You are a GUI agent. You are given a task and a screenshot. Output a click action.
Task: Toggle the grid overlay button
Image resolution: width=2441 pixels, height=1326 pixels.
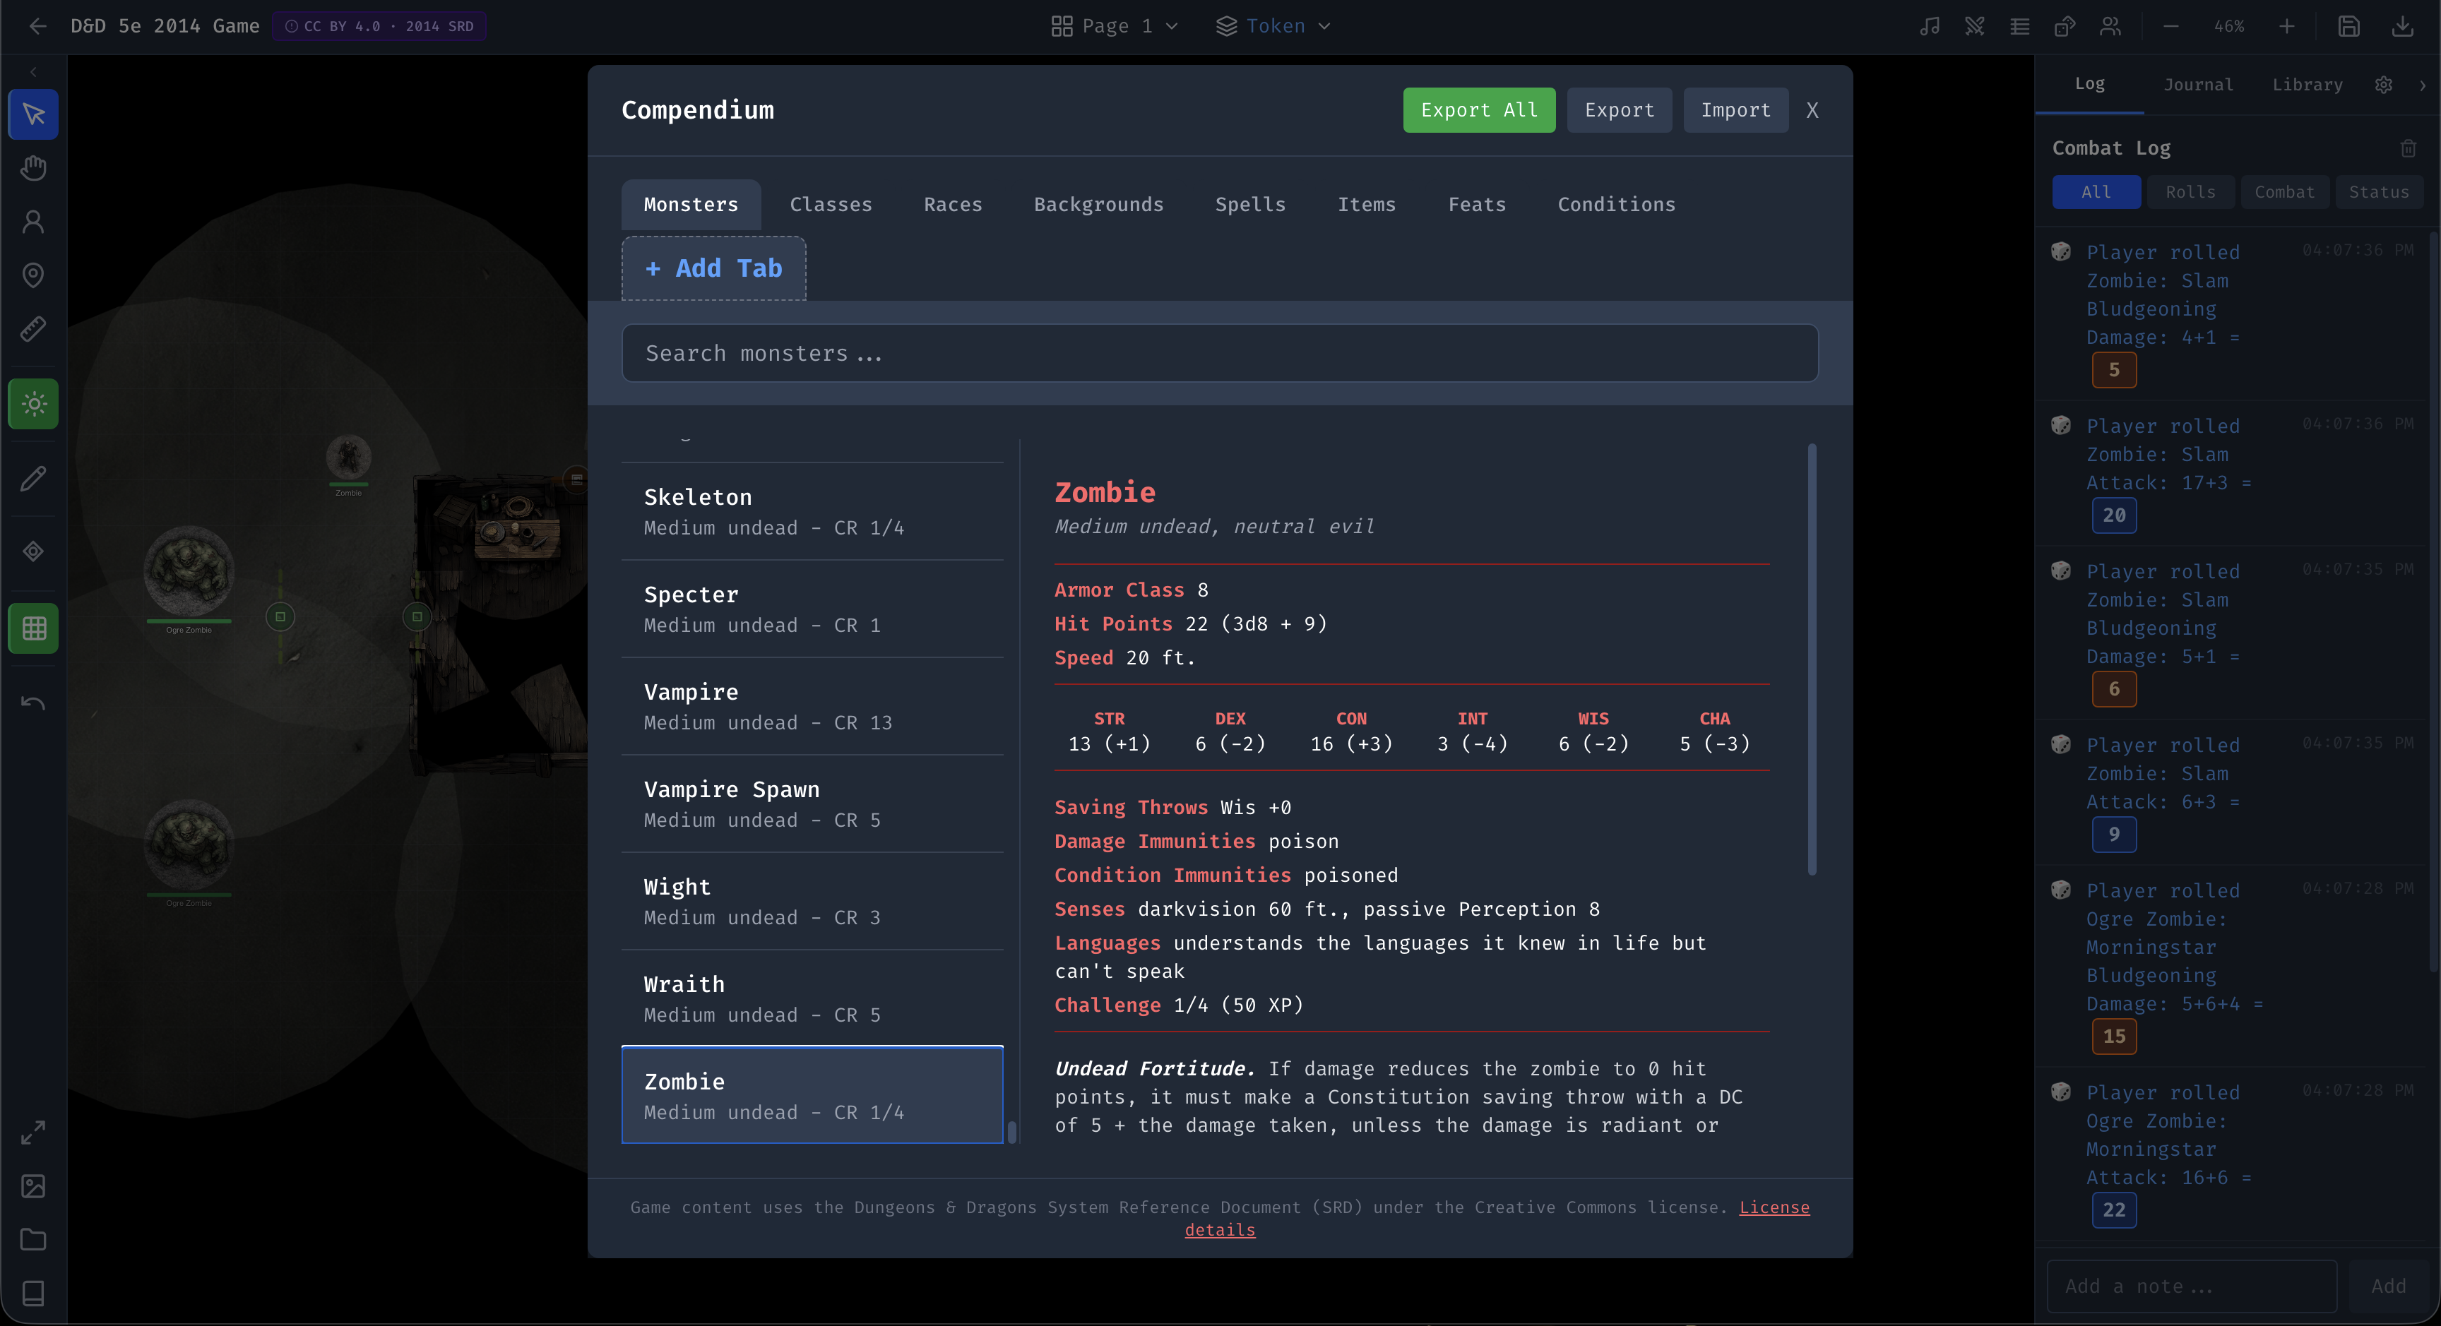(x=34, y=628)
